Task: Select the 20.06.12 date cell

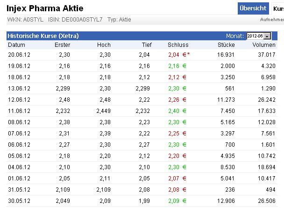Action: click(x=18, y=54)
